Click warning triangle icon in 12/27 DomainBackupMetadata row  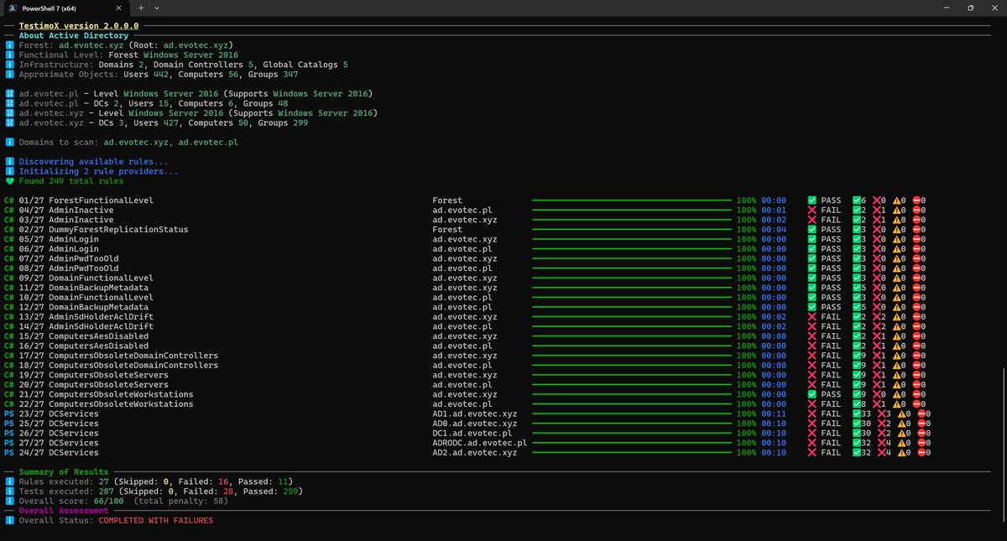tap(899, 307)
